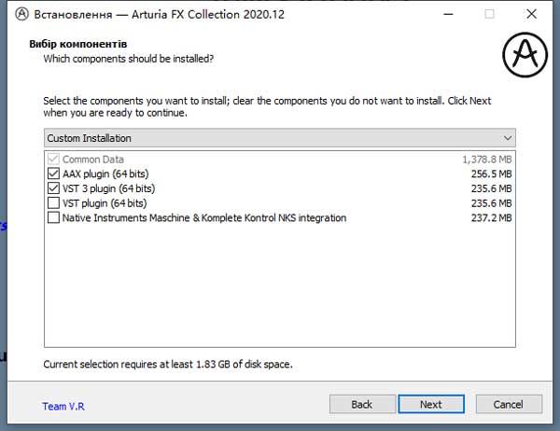Enable the VST plugin (64 bits) checkbox

(52, 203)
